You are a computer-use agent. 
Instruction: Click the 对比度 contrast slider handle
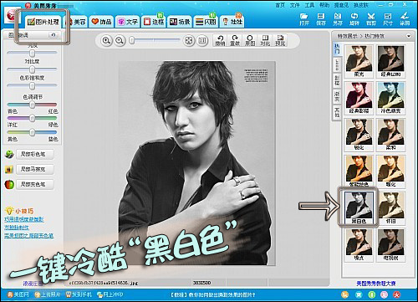(x=33, y=69)
